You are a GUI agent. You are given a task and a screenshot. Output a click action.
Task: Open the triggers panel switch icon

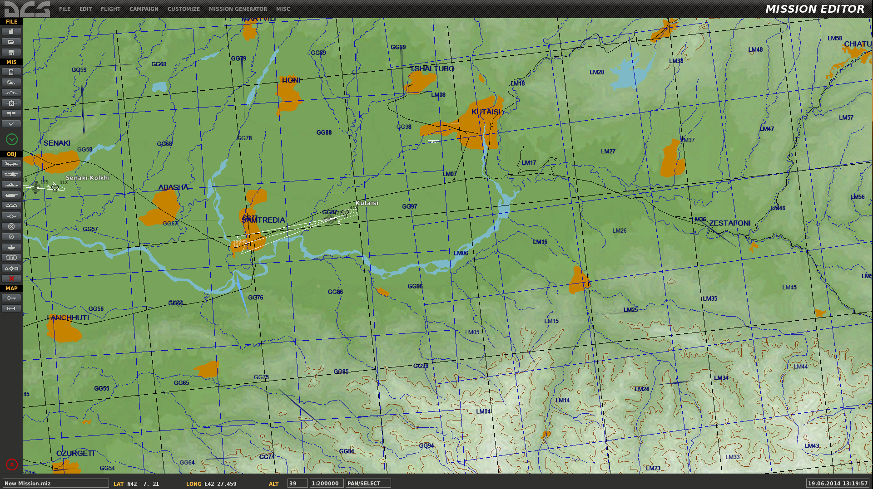pos(11,93)
